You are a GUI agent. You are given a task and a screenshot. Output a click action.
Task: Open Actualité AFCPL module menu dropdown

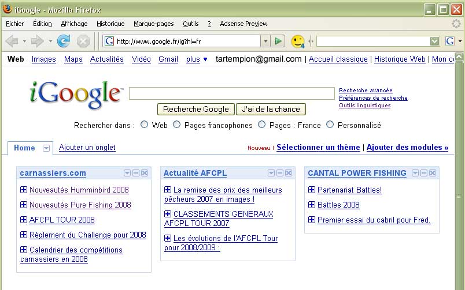pyautogui.click(x=271, y=173)
